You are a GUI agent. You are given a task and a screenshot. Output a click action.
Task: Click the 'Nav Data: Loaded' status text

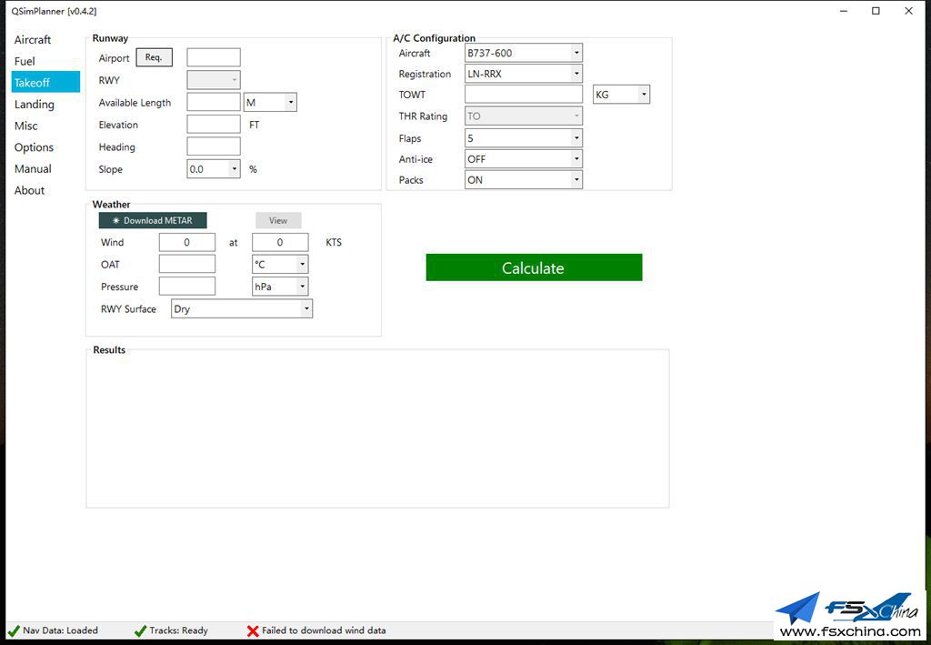(61, 630)
